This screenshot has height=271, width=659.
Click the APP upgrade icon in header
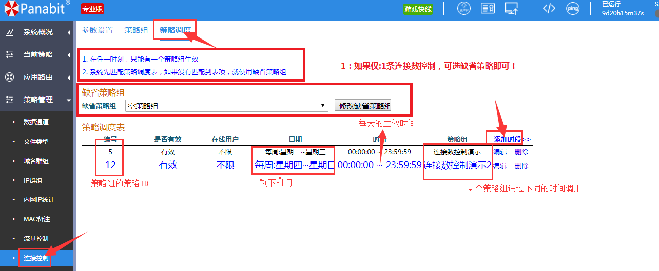click(464, 9)
